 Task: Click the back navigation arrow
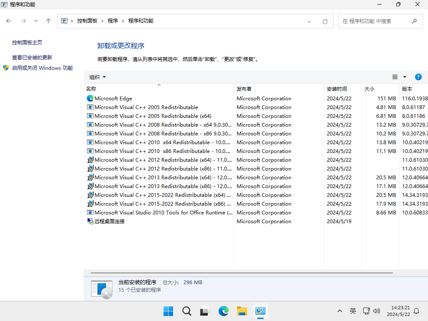pyautogui.click(x=9, y=21)
